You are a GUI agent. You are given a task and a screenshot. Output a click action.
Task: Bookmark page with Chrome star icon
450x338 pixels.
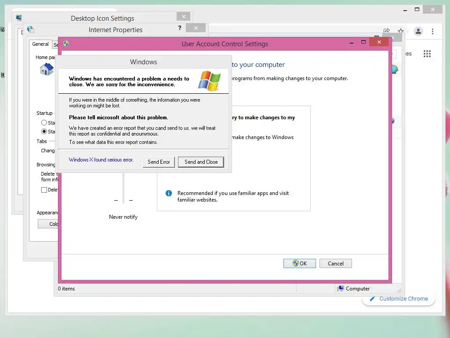401,31
